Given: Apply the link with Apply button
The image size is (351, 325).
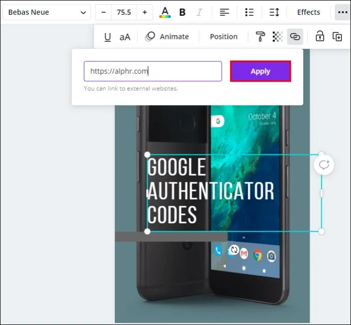Looking at the screenshot, I should 260,71.
